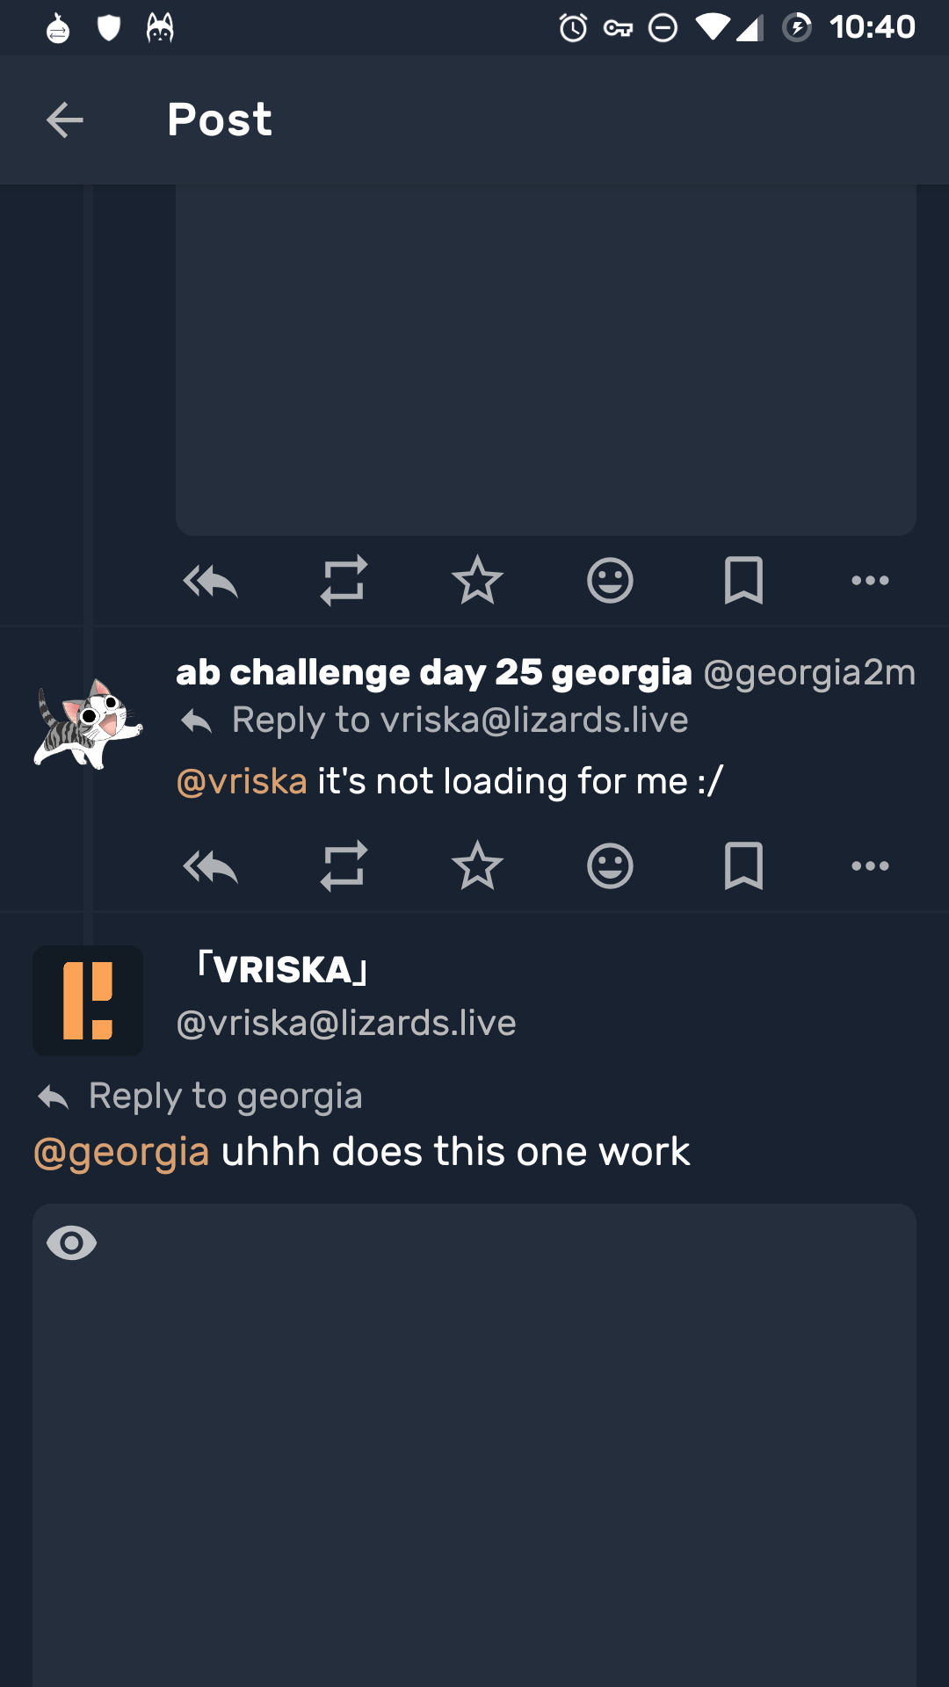Favorite georgia's post with the star
Viewport: 949px width, 1687px height.
(477, 866)
